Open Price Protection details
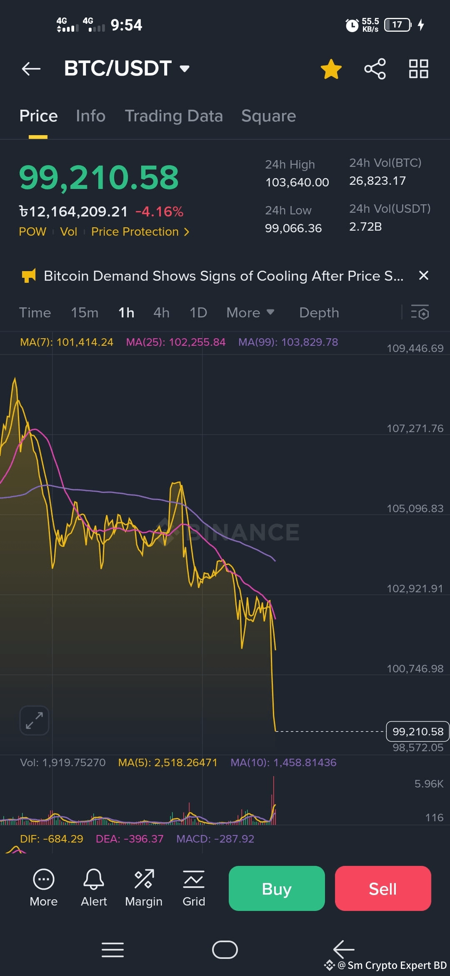This screenshot has width=450, height=976. (140, 231)
